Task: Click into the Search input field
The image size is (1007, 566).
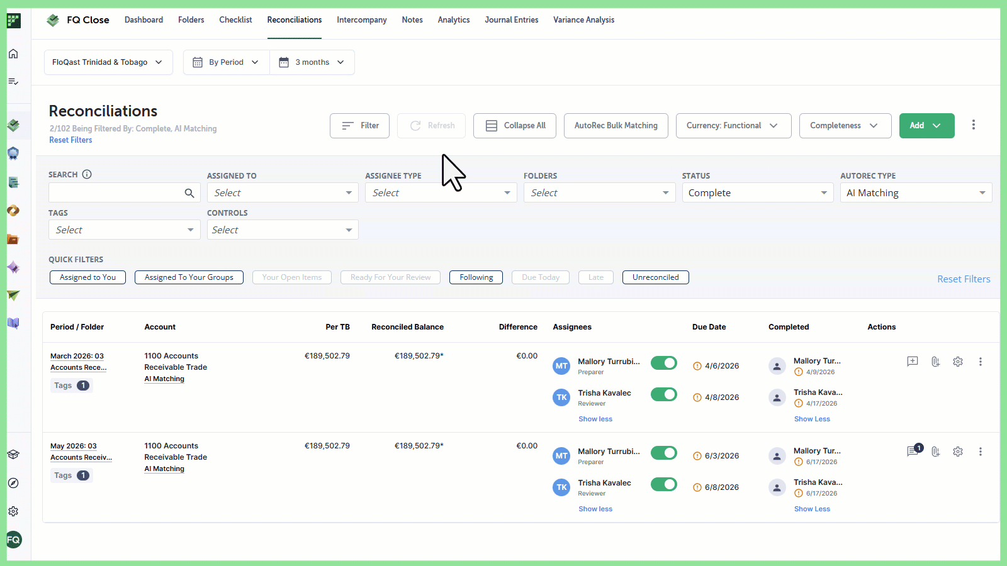Action: point(116,192)
